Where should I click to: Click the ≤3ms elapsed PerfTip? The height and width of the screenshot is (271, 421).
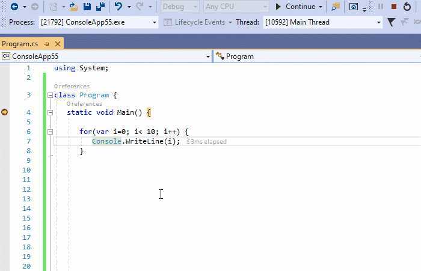(206, 142)
